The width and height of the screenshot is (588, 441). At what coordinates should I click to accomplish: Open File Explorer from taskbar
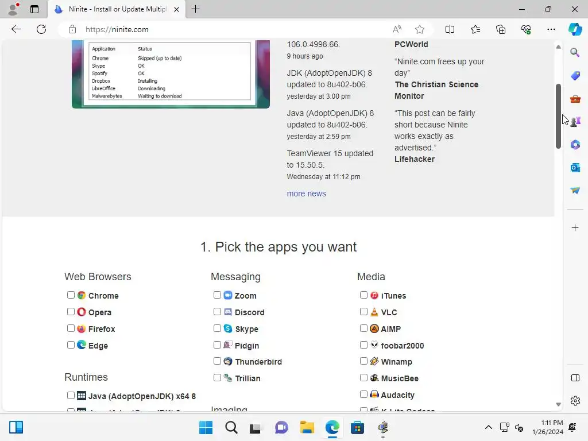pyautogui.click(x=307, y=427)
